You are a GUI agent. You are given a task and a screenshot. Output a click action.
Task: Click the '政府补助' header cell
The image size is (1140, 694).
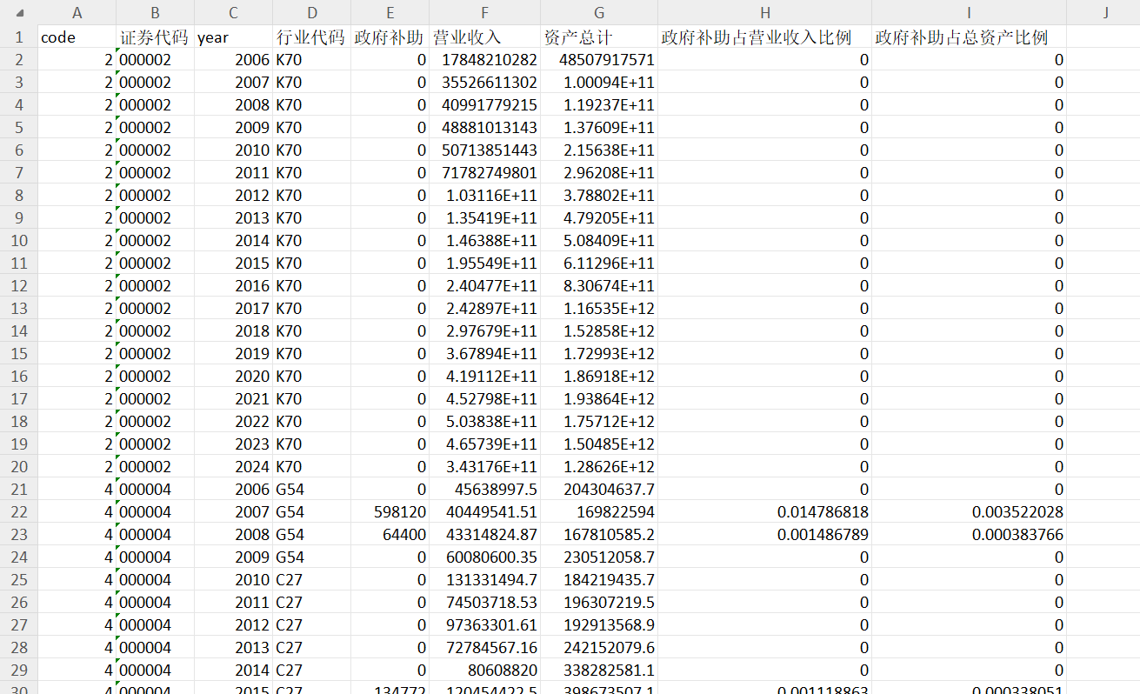(x=390, y=37)
